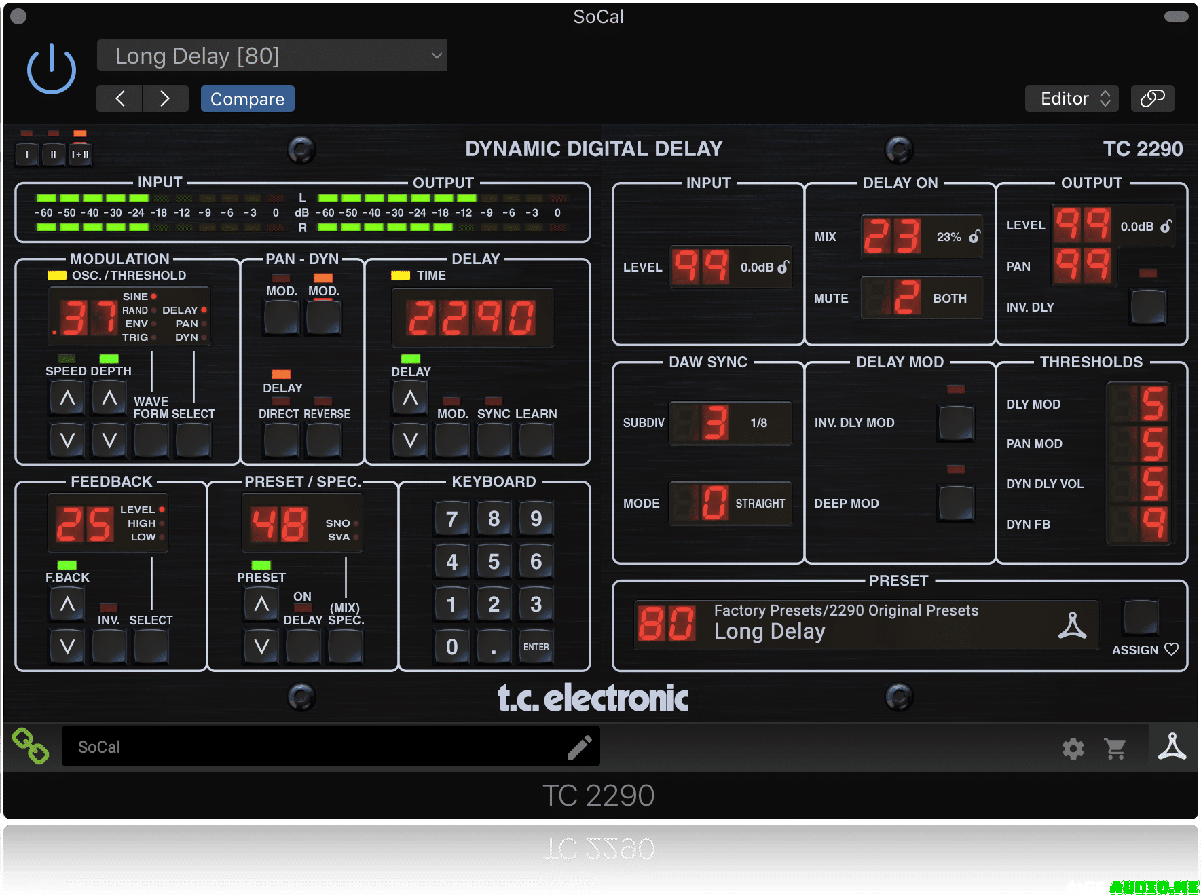Go to previous preset with left arrow
Screen dimensions: 1201x896
119,99
